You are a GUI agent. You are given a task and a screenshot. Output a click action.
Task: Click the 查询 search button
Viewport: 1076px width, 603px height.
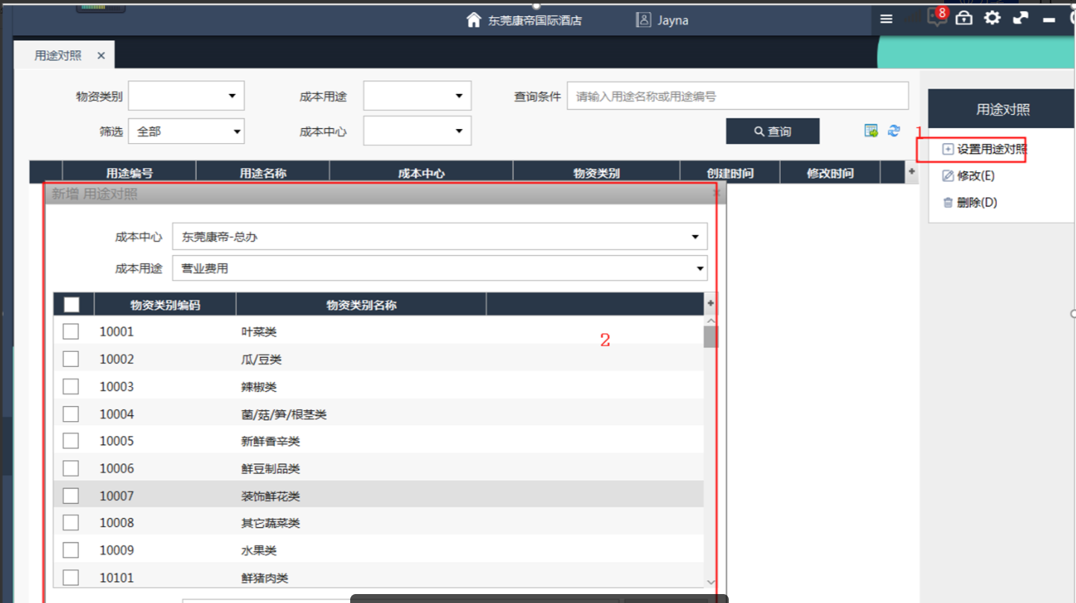coord(773,132)
